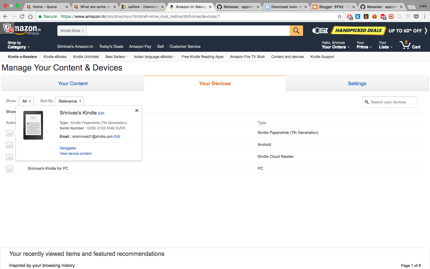Image resolution: width=430 pixels, height=269 pixels.
Task: Expand Indian language eBooks submenu
Action: coord(154,57)
